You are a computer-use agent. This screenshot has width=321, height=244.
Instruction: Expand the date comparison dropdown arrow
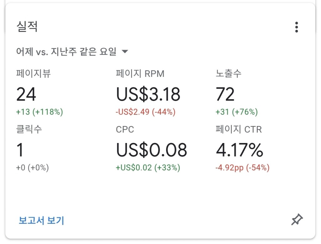(125, 51)
